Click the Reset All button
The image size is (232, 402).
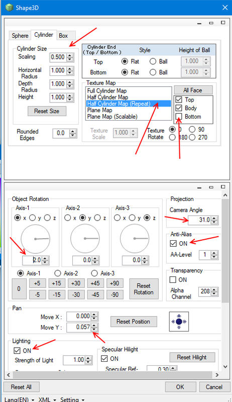point(21,387)
